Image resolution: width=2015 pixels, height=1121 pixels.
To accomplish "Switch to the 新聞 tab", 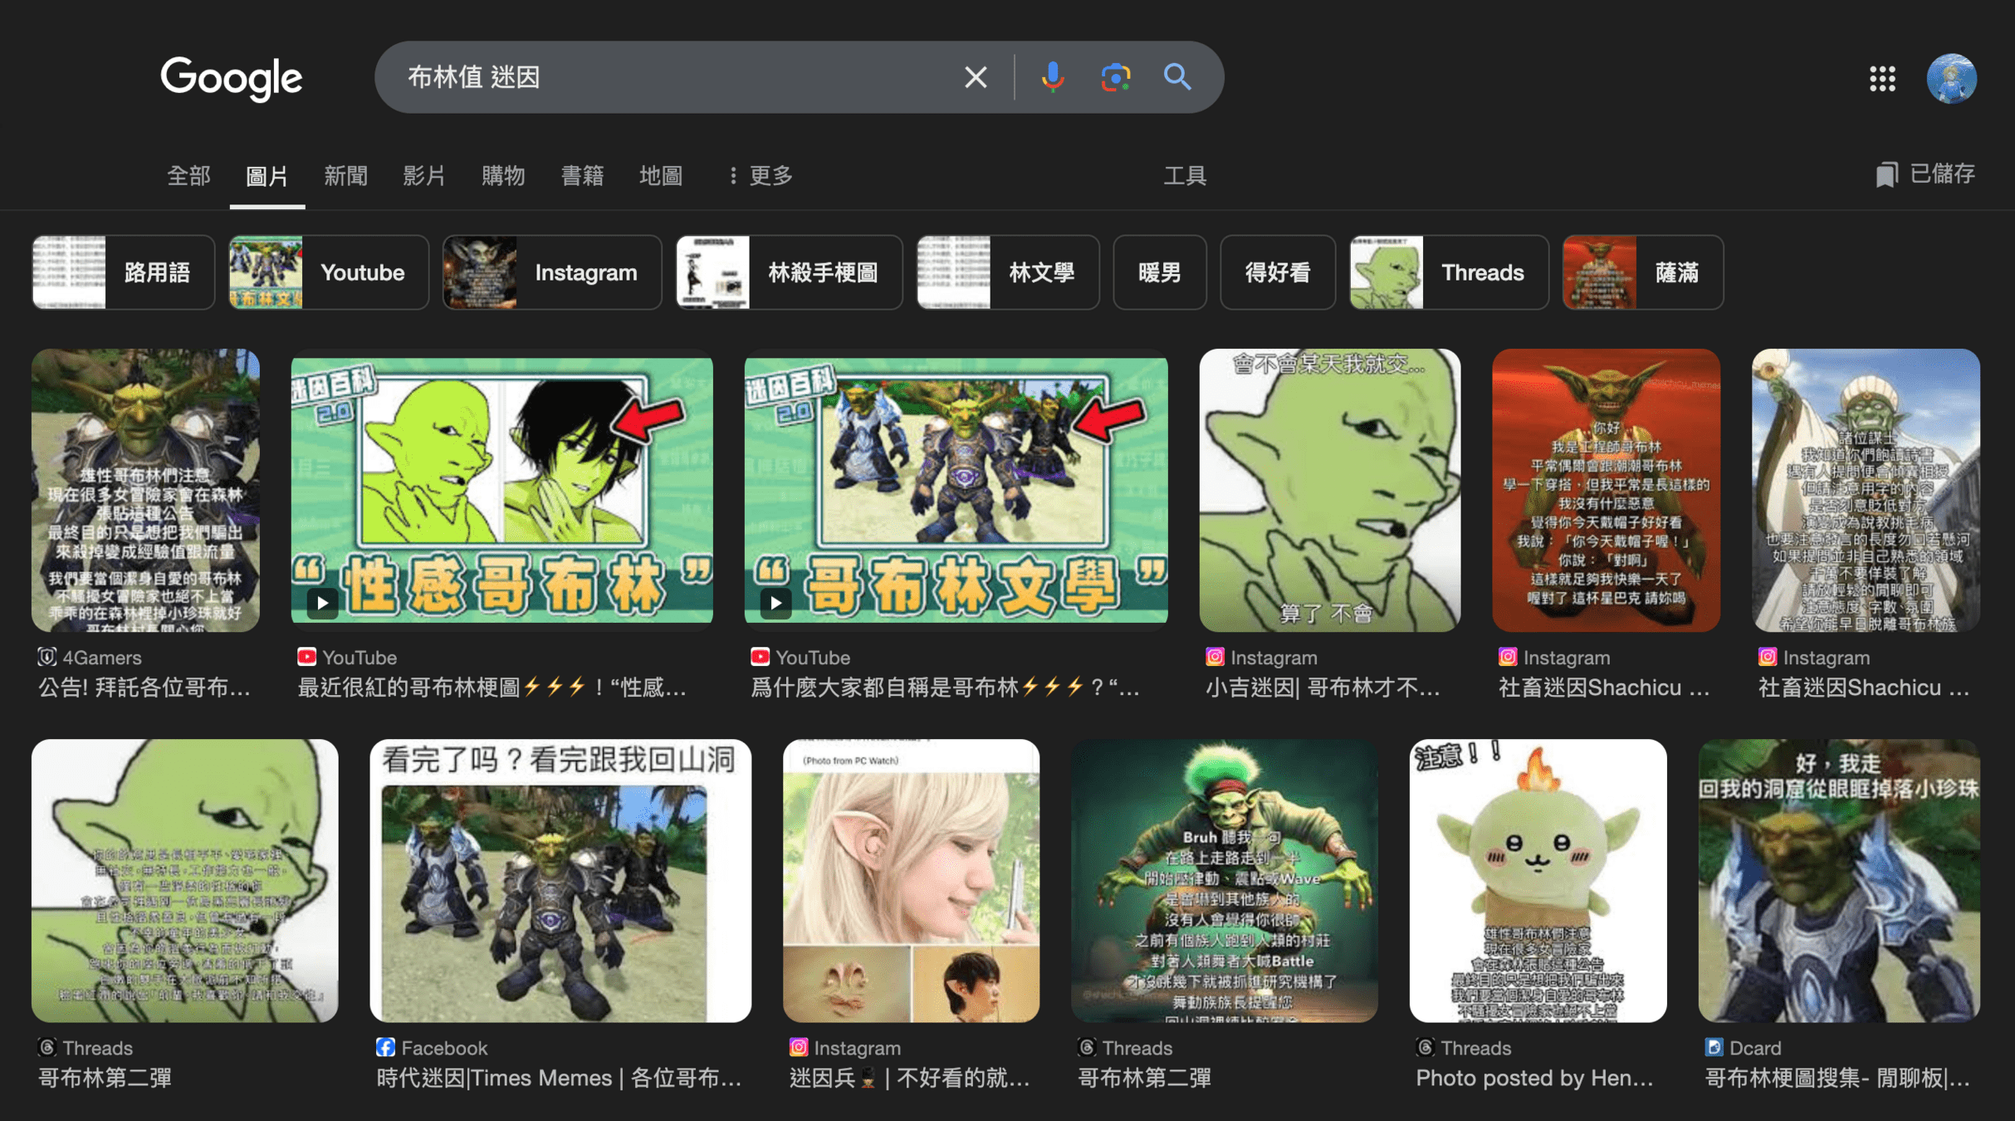I will click(x=345, y=175).
